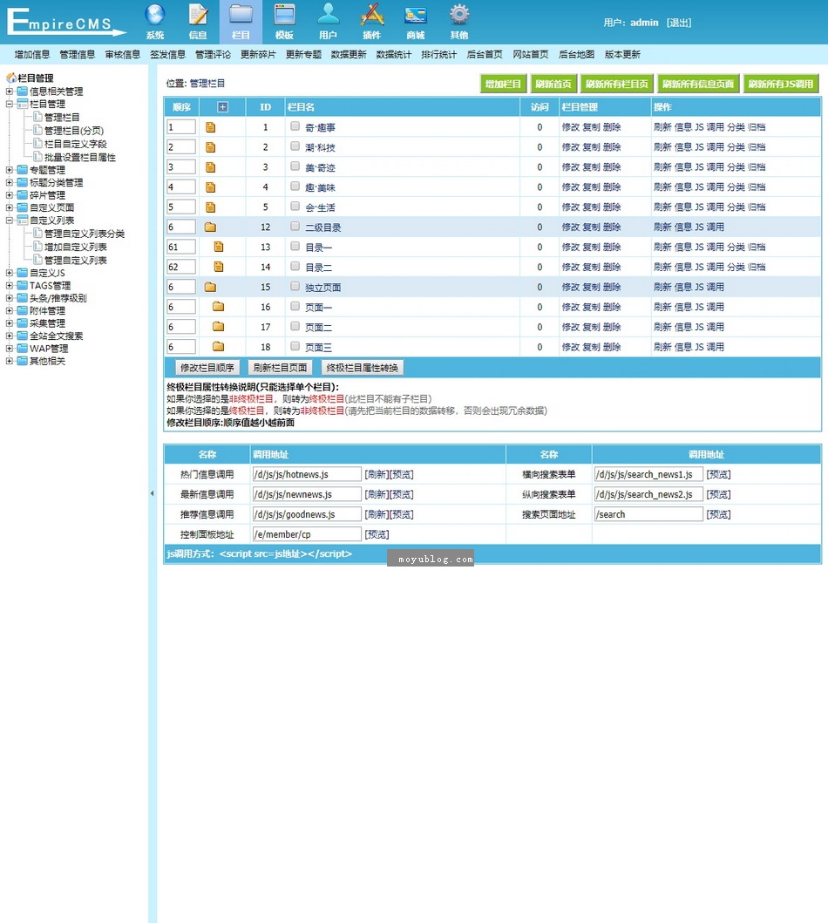Log out via the 退出 link

pyautogui.click(x=679, y=23)
